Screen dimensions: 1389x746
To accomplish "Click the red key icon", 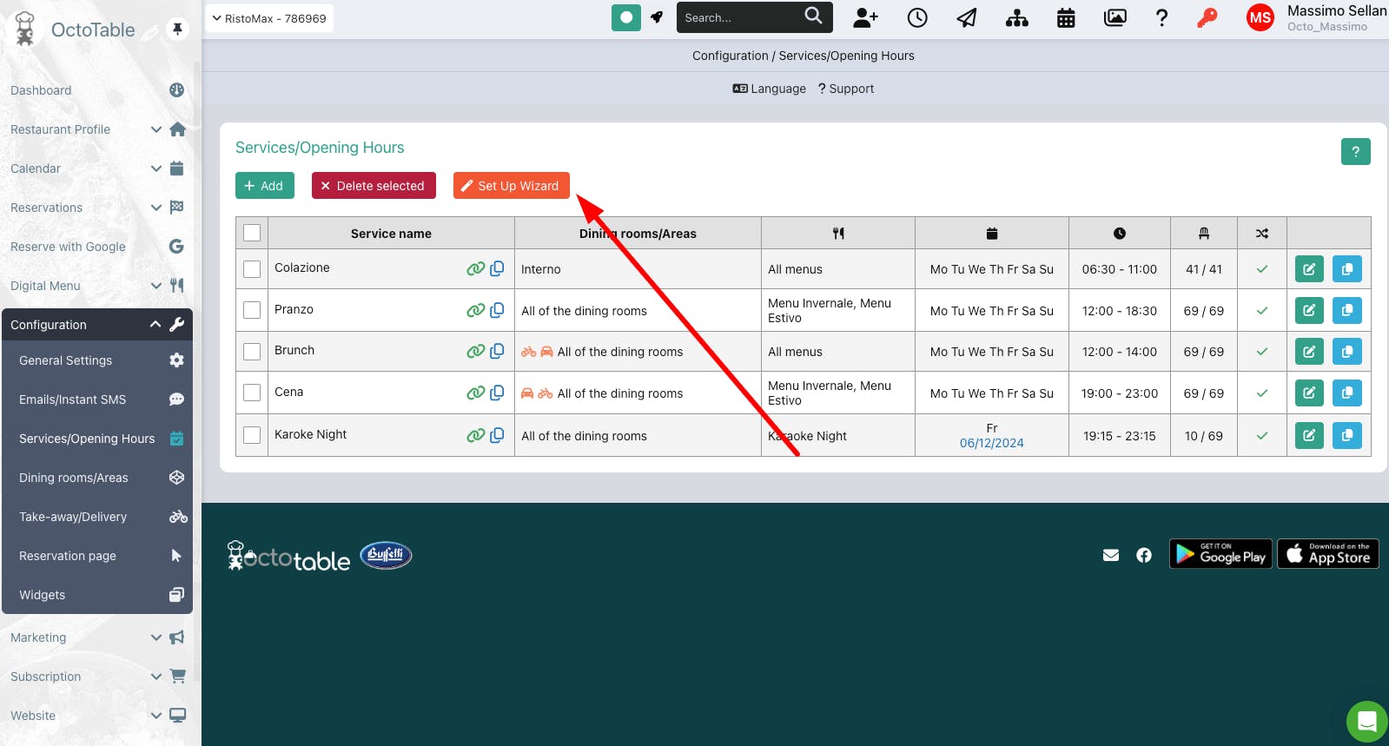I will point(1207,17).
